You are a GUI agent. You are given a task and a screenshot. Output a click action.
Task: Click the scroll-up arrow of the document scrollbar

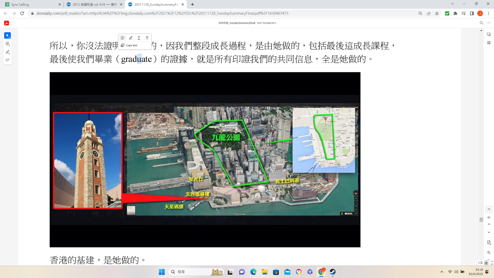tap(481, 30)
